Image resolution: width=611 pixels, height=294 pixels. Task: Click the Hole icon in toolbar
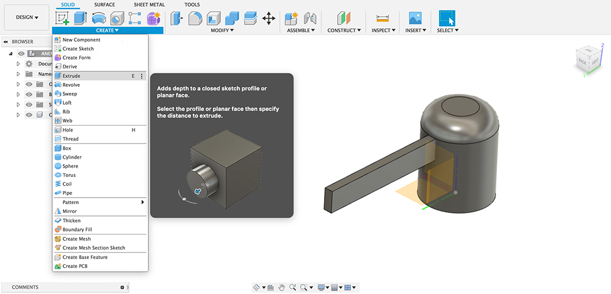[116, 18]
